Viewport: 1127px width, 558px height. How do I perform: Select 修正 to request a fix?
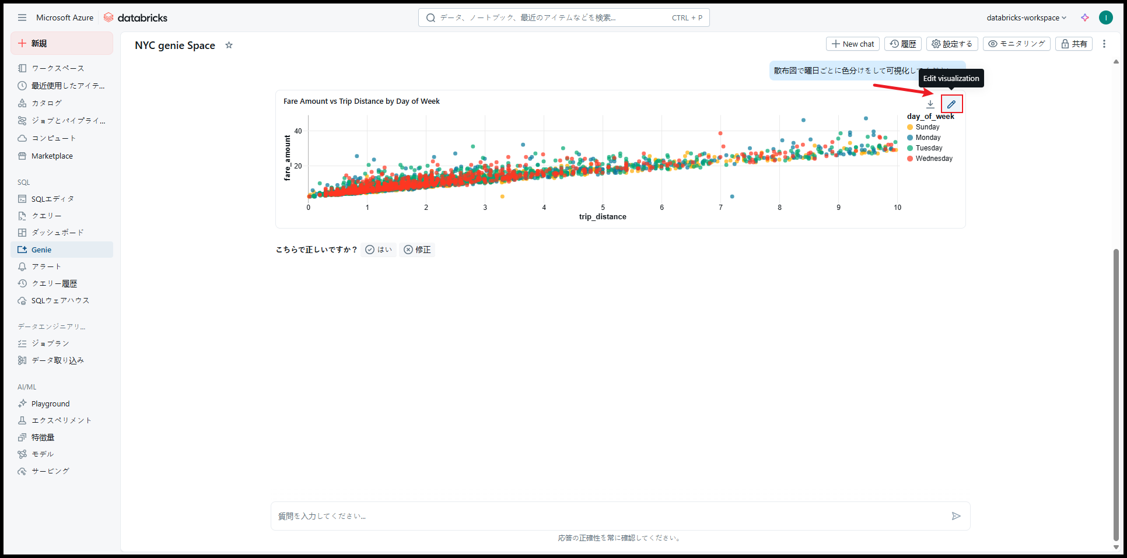click(417, 250)
